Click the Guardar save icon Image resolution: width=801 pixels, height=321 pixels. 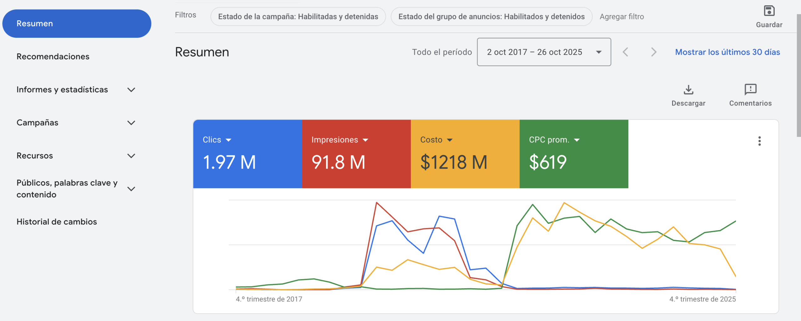coord(769,11)
